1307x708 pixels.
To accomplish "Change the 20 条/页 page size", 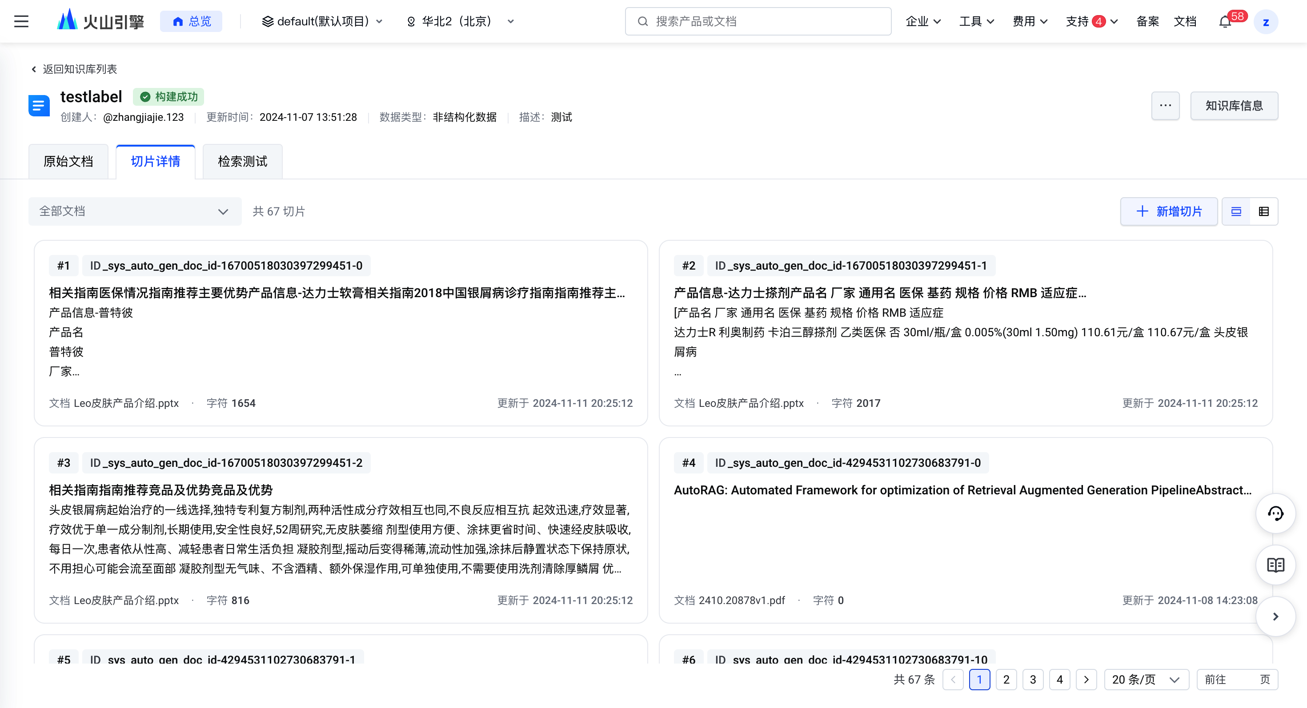I will 1146,679.
